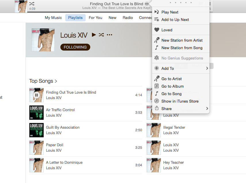The width and height of the screenshot is (246, 183).
Task: Click the playback progress bar under the song title
Action: (89, 12)
